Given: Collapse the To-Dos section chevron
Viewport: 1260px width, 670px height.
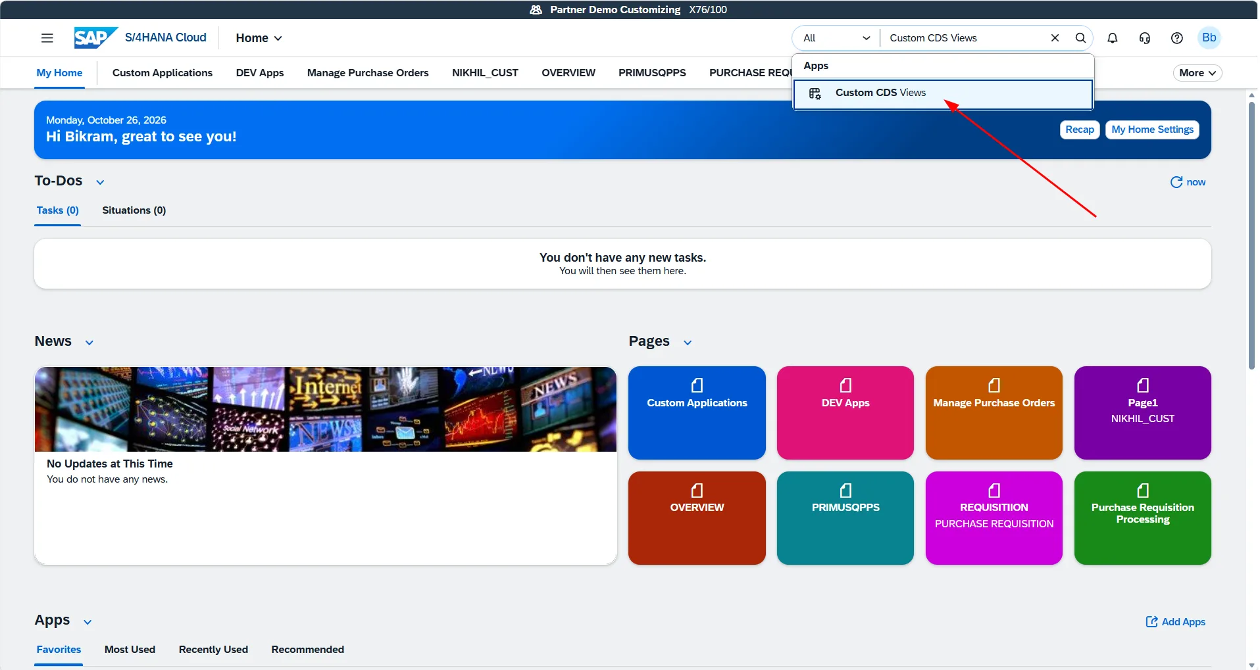Looking at the screenshot, I should (x=100, y=182).
